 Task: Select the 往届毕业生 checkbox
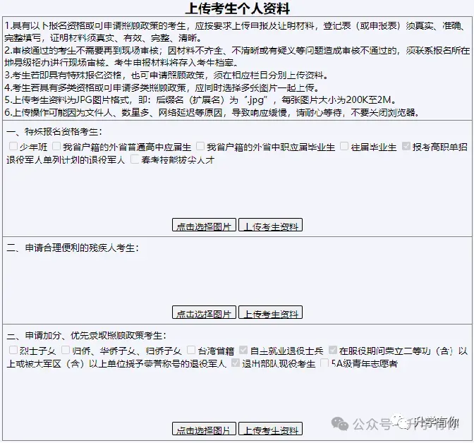coord(344,146)
